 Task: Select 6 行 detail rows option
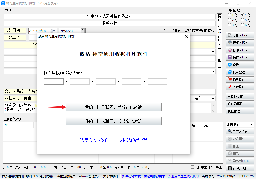[x=243, y=25]
